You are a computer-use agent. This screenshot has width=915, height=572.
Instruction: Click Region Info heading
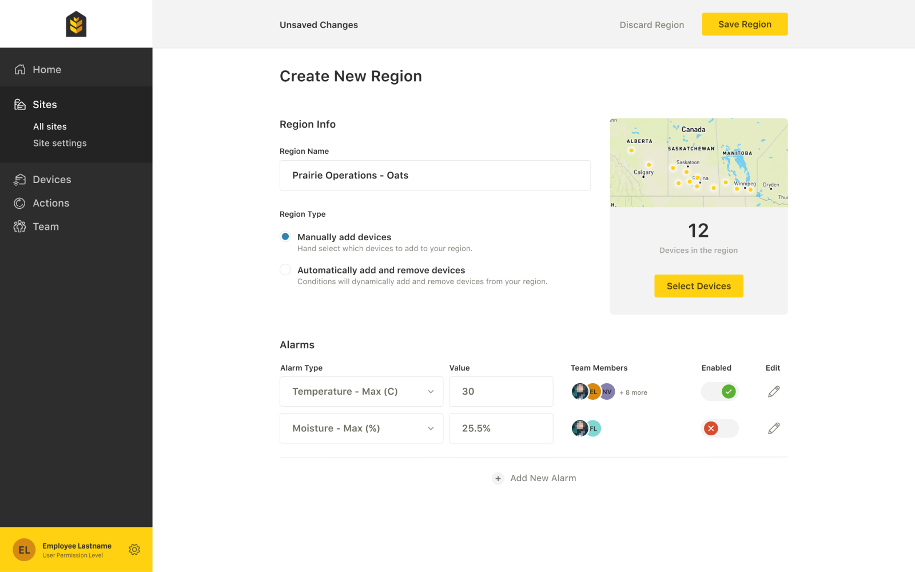(308, 124)
